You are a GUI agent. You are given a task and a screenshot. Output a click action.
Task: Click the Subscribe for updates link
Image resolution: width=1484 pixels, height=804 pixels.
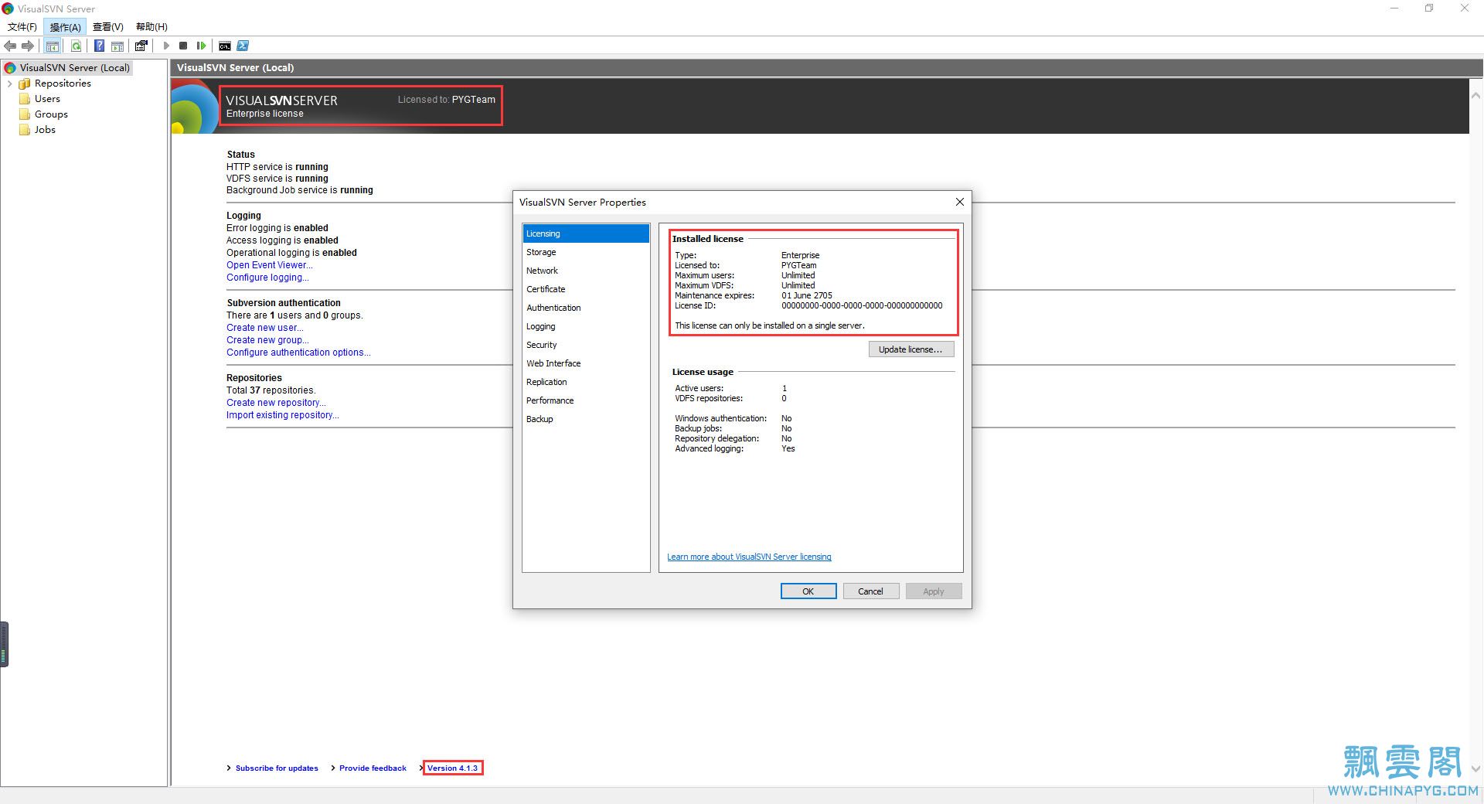click(277, 768)
